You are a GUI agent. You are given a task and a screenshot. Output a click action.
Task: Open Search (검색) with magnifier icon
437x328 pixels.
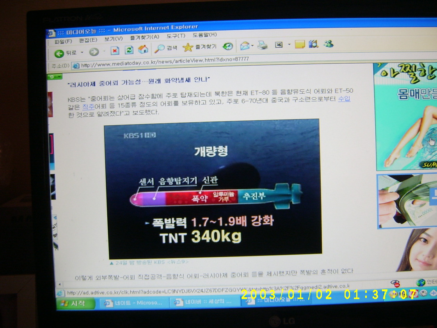pyautogui.click(x=160, y=48)
